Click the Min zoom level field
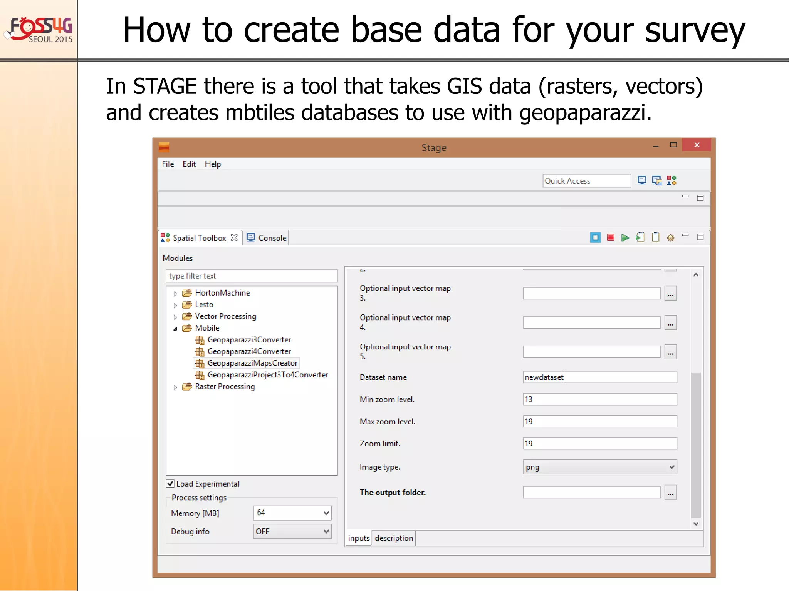Screen dimensions: 789x591 [x=600, y=399]
